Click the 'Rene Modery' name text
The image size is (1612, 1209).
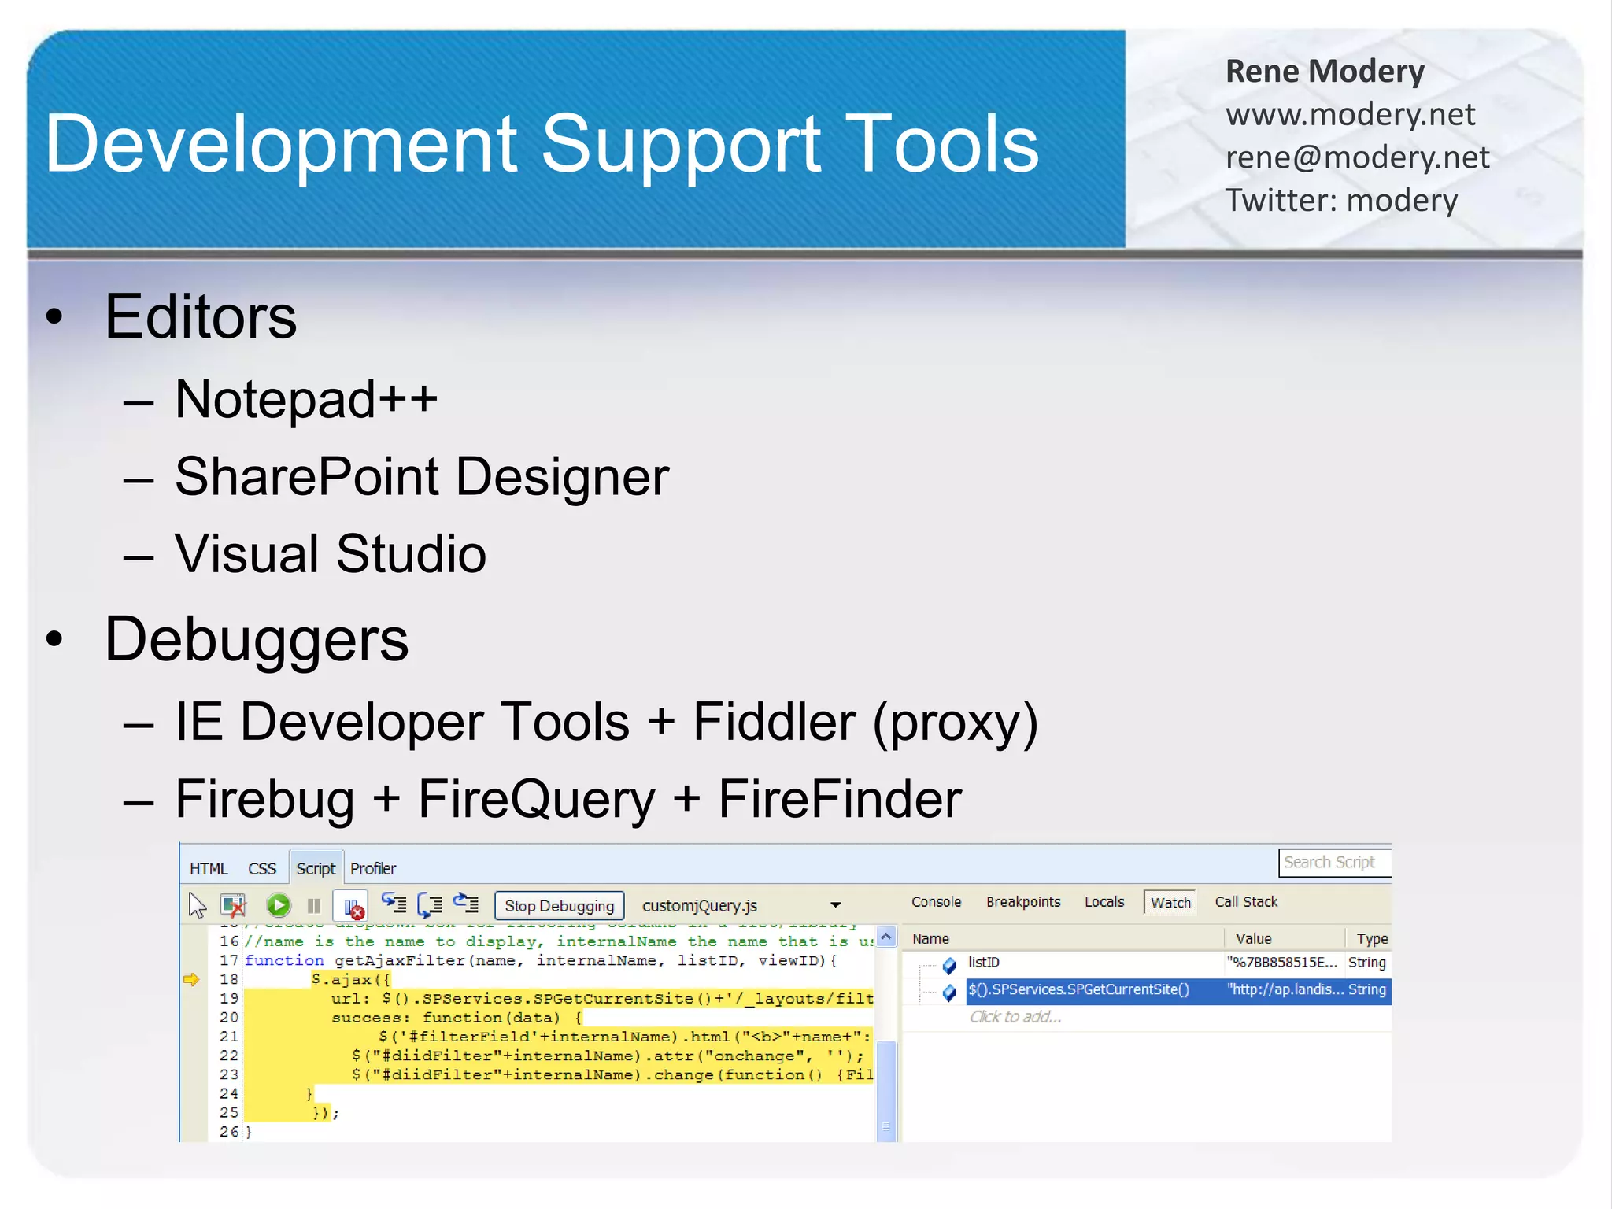click(1325, 72)
